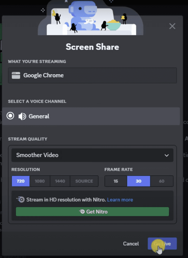Open the Smoother Video quality dropdown
This screenshot has width=188, height=258.
pos(92,155)
